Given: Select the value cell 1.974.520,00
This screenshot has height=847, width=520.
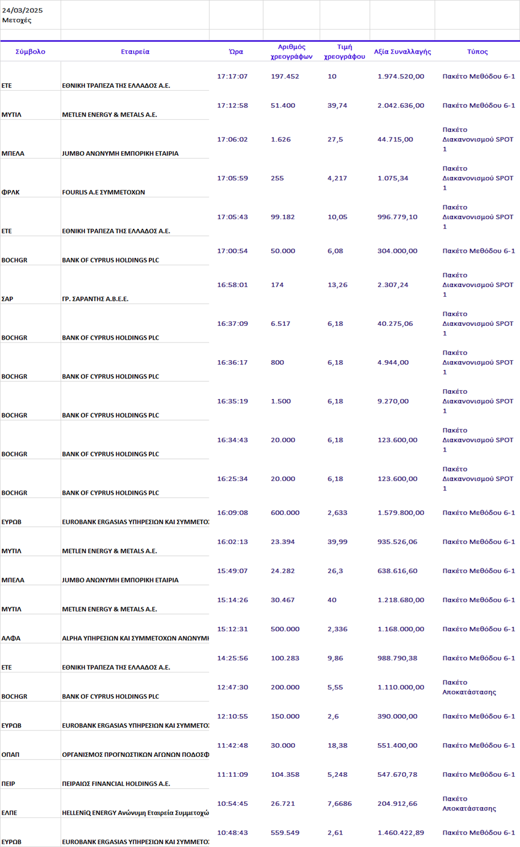Looking at the screenshot, I should [x=401, y=76].
